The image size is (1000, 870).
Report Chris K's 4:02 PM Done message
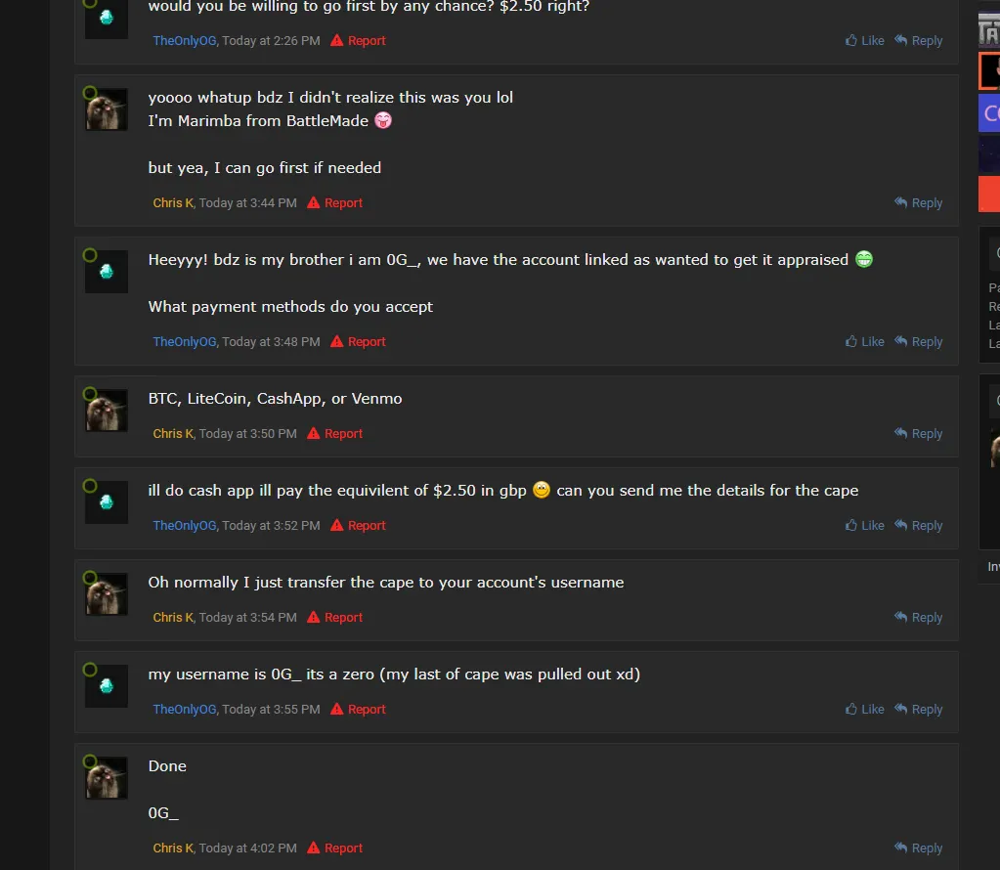334,848
